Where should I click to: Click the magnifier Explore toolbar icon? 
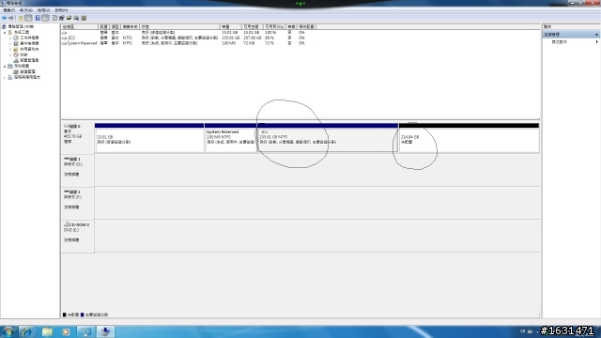(76, 18)
